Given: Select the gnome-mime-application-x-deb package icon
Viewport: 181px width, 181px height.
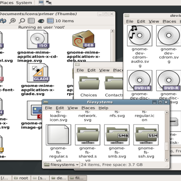Looking at the screenshot, I should (x=83, y=39).
